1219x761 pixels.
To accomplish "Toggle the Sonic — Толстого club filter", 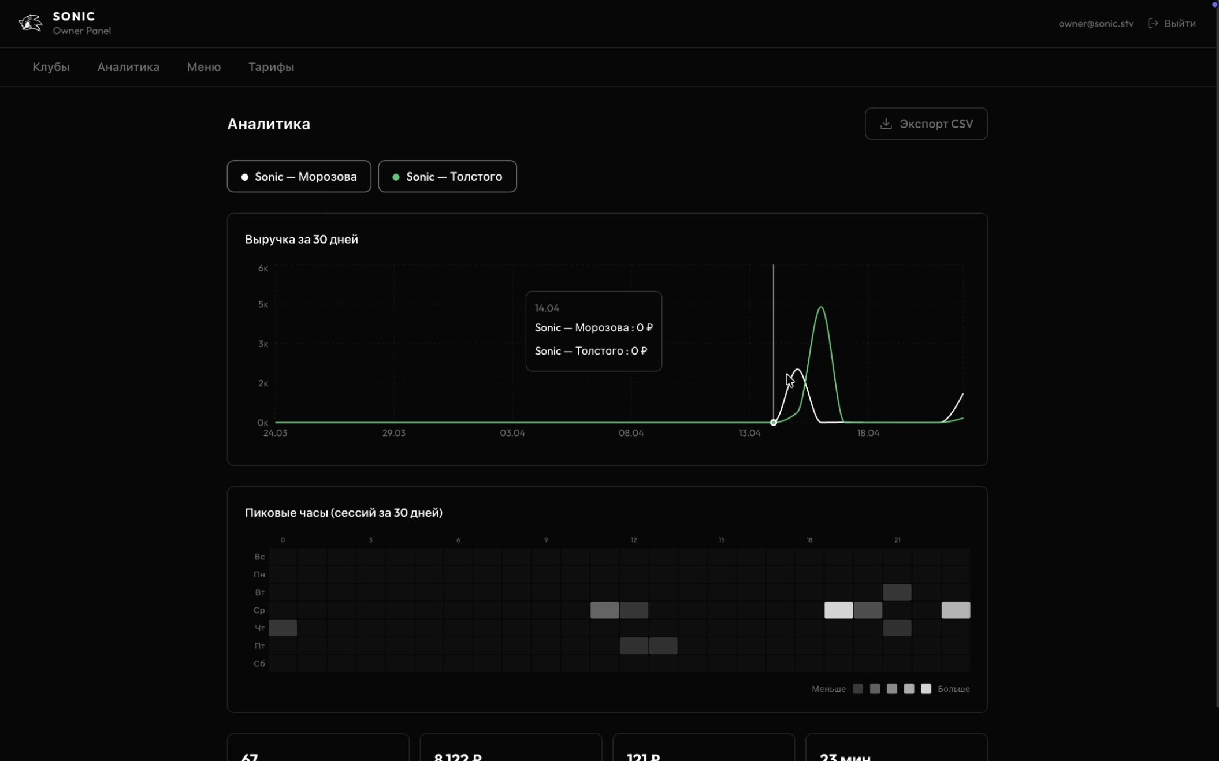I will pyautogui.click(x=447, y=176).
